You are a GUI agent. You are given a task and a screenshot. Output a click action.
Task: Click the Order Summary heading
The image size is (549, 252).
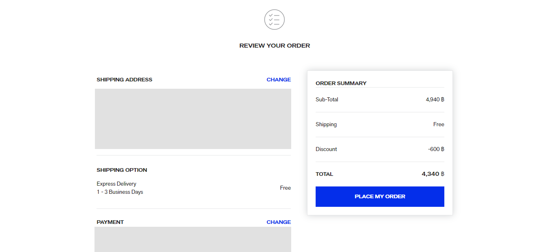pyautogui.click(x=341, y=83)
